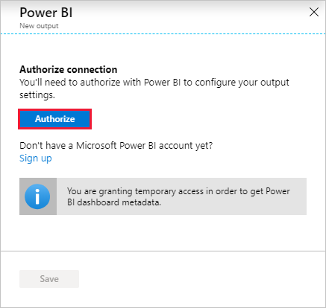The height and width of the screenshot is (308, 326).
Task: Click the "Don't have a Microsoft Power BI account yet?" text
Action: (x=116, y=145)
